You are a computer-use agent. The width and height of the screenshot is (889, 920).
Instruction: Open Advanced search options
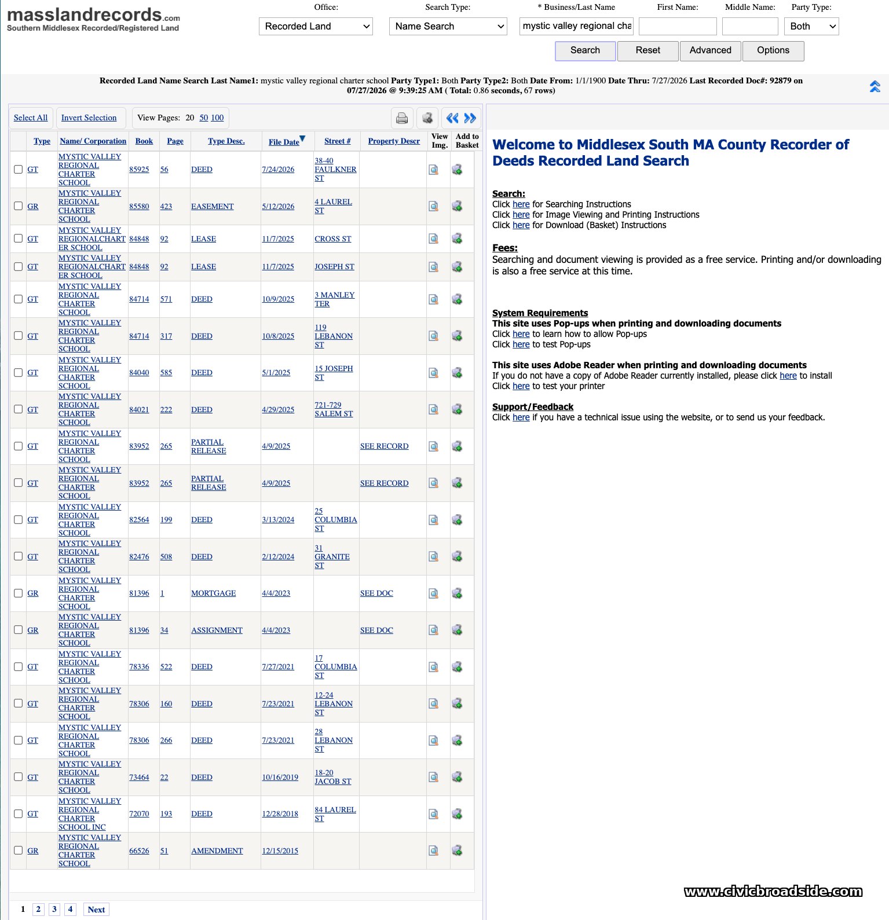click(x=710, y=50)
